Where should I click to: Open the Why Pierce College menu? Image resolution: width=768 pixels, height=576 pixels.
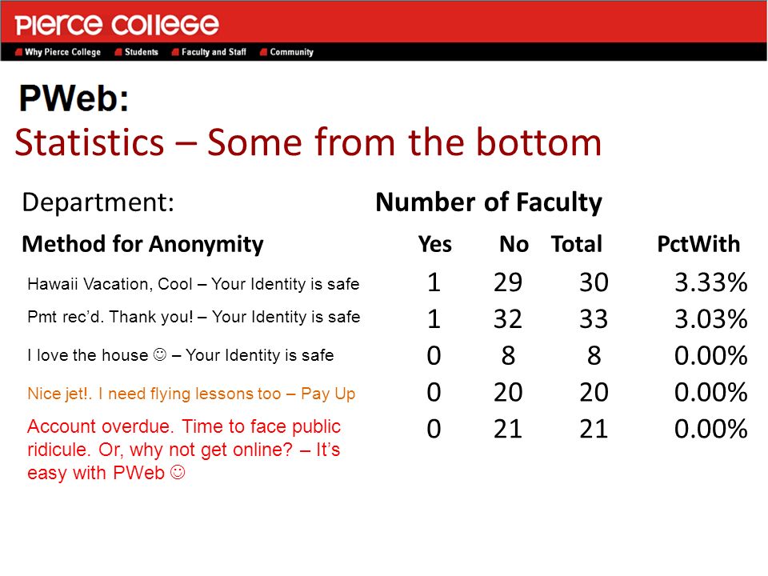pos(62,52)
